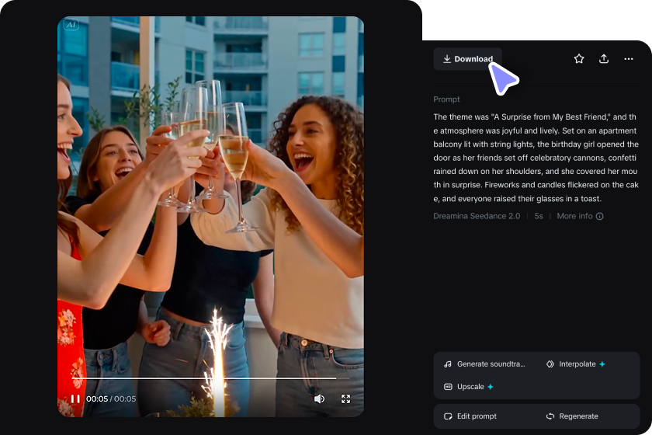
Task: Choose the Upscale option
Action: (469, 387)
